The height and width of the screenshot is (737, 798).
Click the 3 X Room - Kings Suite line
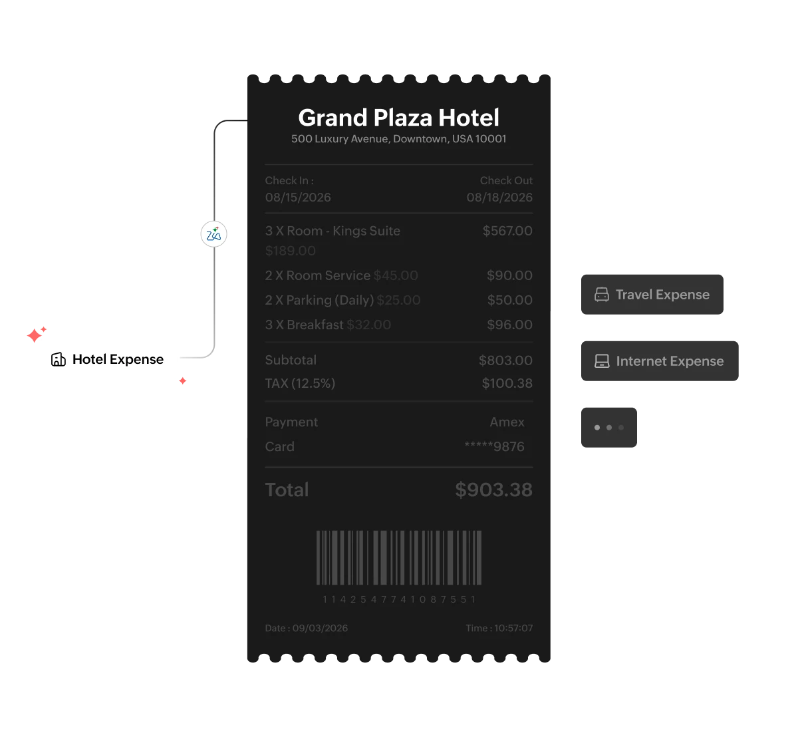[332, 231]
